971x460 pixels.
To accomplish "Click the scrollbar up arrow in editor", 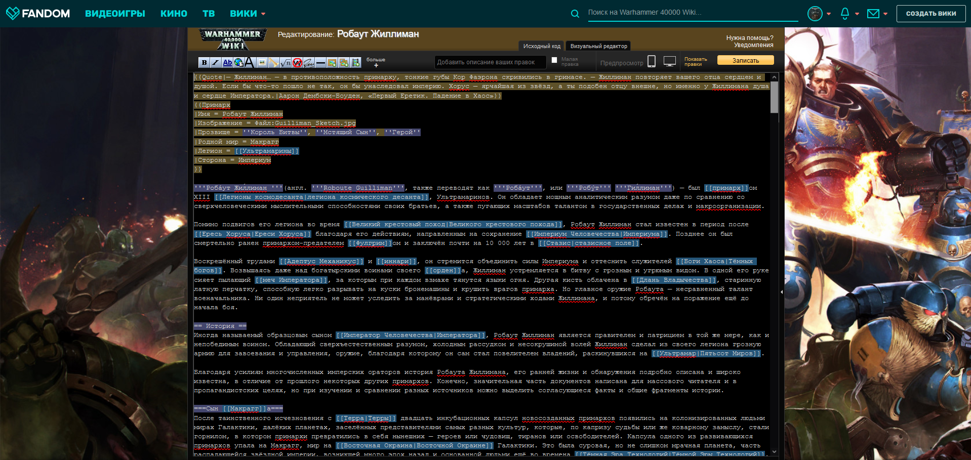I will [x=774, y=77].
